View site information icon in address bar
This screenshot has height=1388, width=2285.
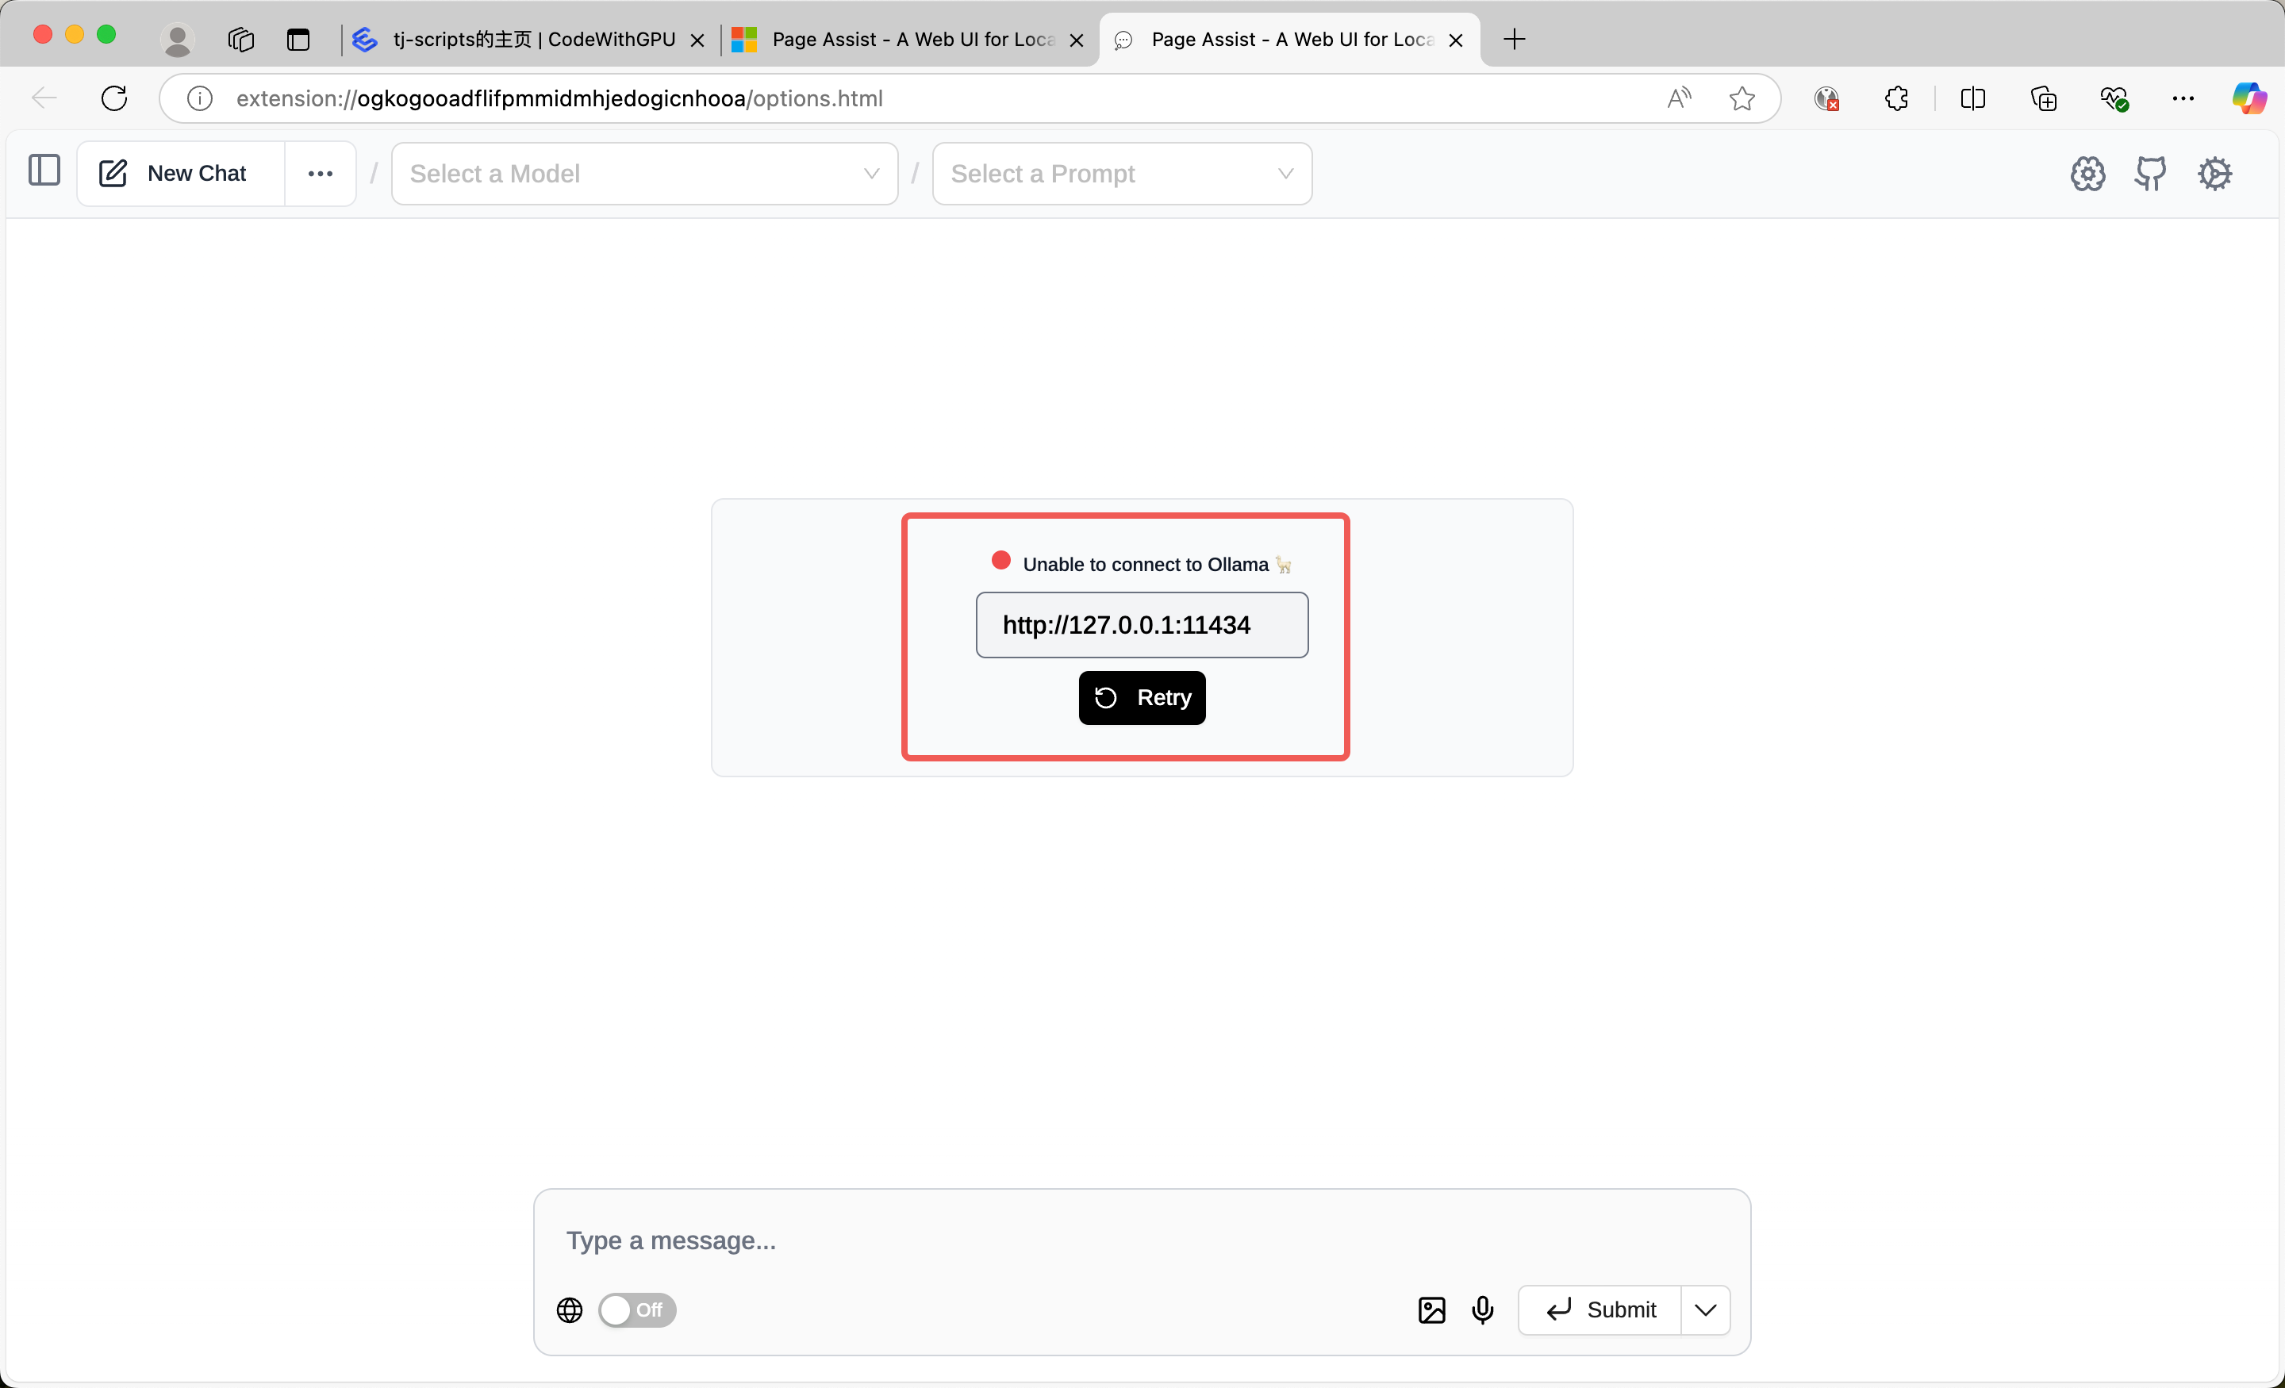(199, 98)
